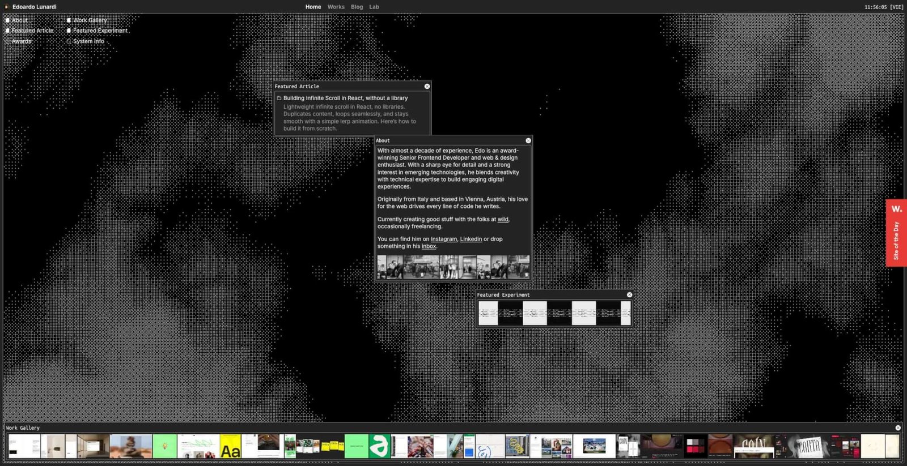Open the Instagram link in About
The width and height of the screenshot is (907, 466).
point(443,239)
